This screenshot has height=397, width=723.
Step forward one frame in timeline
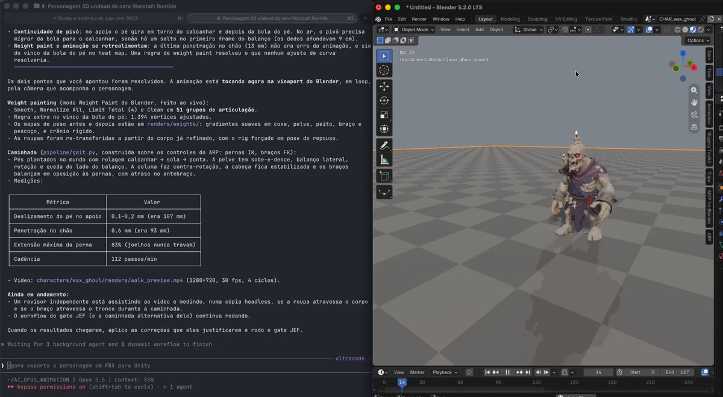tap(546, 372)
